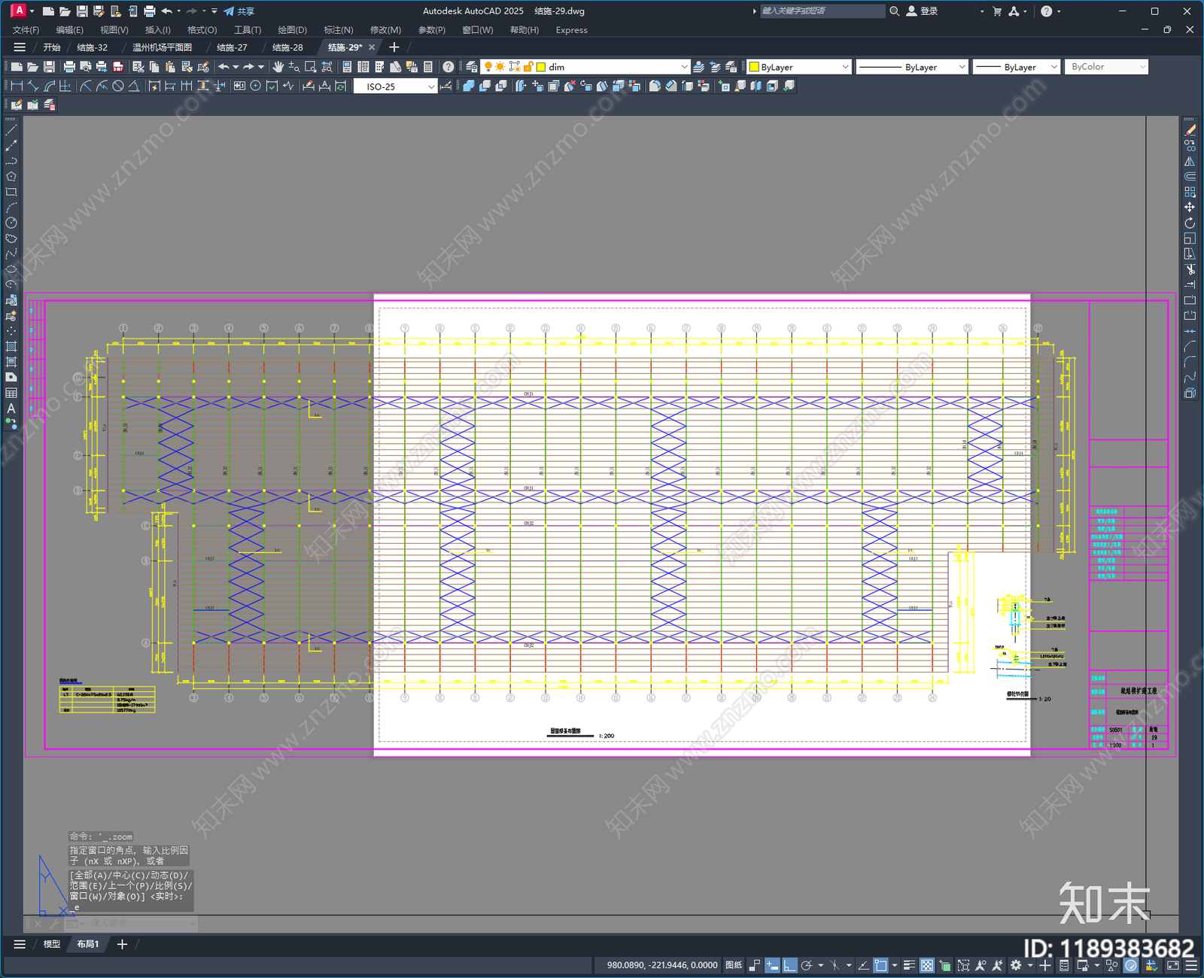Select the Circle tool in left toolbar
1204x978 pixels.
click(11, 223)
